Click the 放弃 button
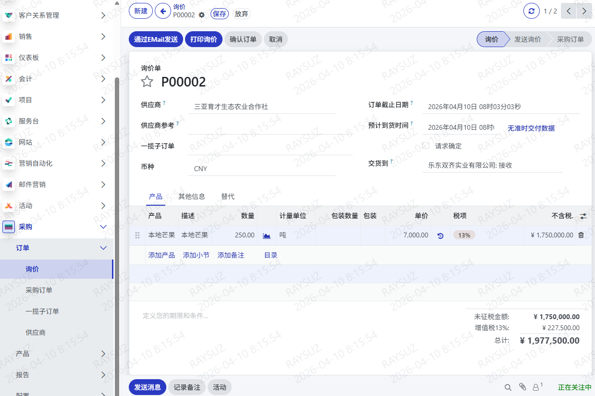595x396 pixels. point(241,14)
